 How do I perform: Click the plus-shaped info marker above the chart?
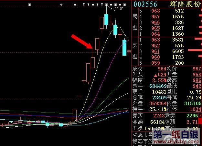pyautogui.click(x=61, y=5)
